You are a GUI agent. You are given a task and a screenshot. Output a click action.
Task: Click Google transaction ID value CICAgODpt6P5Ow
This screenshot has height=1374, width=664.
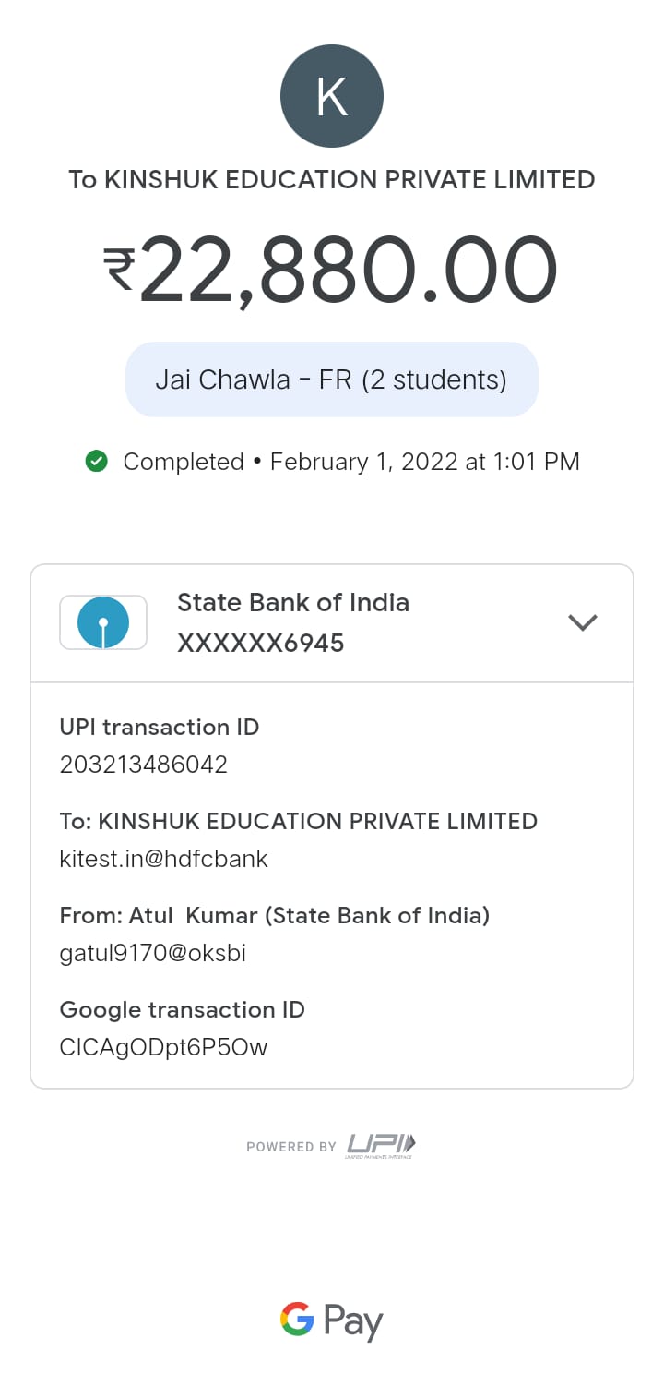(163, 1047)
